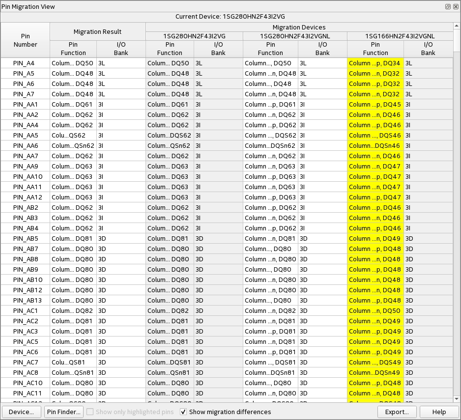Click the Export... button
The image size is (461, 420).
pos(397,412)
